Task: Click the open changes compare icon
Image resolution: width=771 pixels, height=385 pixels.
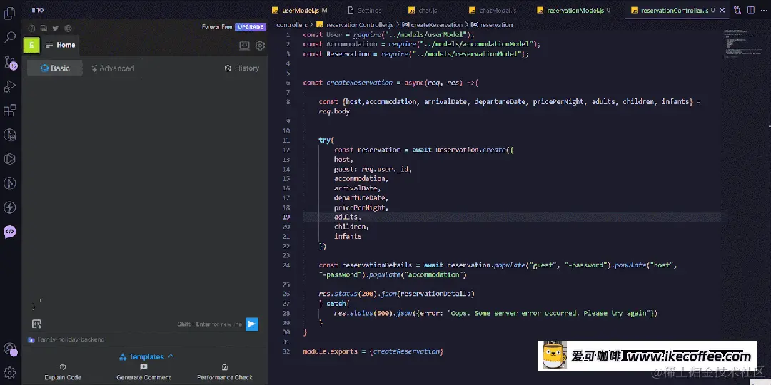Action: pos(737,10)
